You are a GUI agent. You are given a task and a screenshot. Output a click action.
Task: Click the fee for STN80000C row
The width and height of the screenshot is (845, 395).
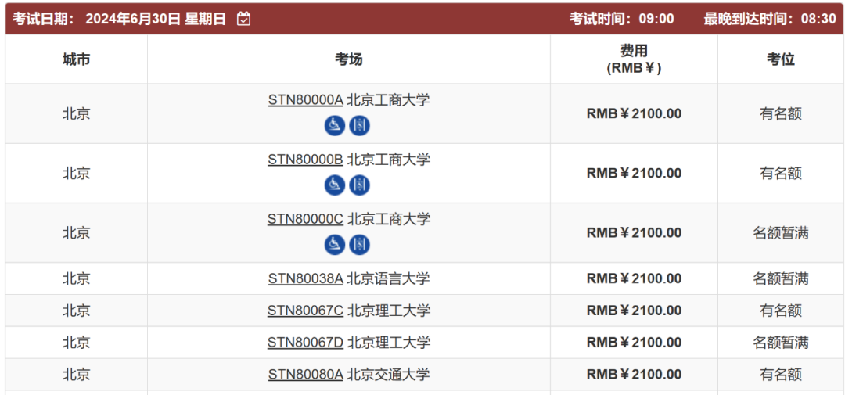(x=634, y=233)
